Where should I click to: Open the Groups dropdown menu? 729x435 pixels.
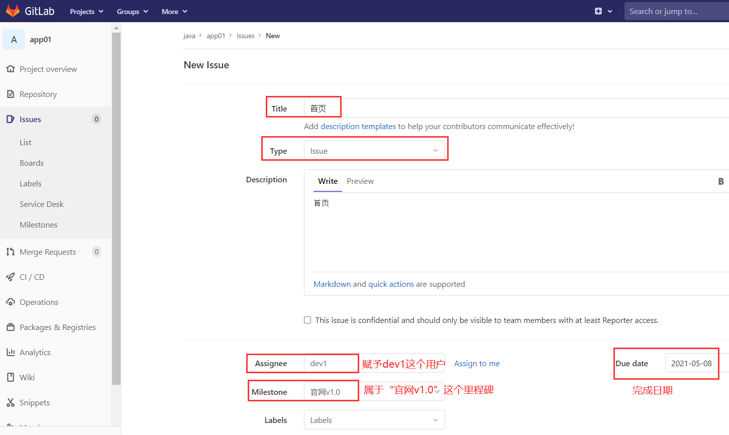coord(133,12)
